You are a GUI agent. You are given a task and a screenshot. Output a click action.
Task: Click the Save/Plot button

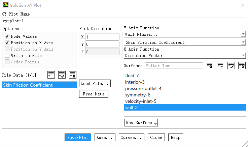(78, 138)
